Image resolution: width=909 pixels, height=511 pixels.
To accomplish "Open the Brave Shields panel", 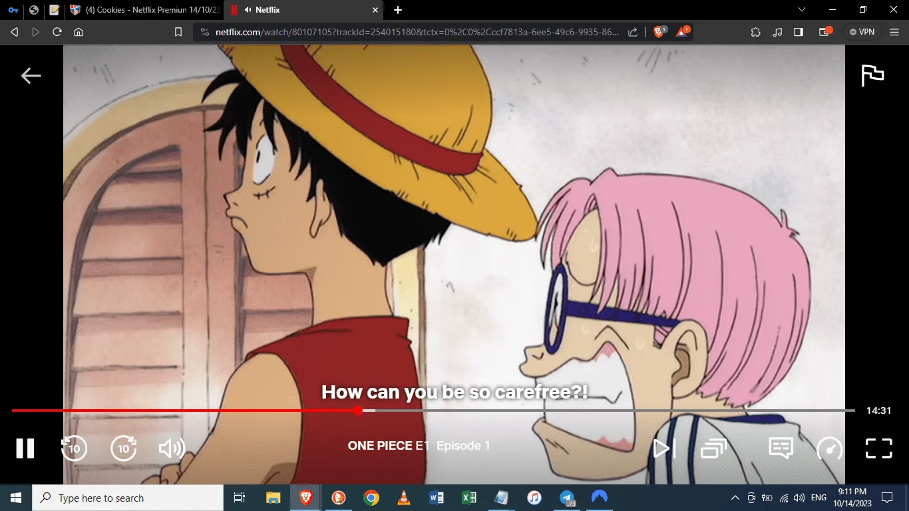I will [659, 31].
